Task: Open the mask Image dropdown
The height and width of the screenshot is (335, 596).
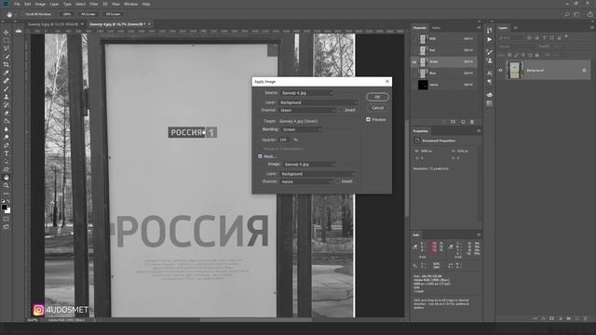Action: click(310, 165)
